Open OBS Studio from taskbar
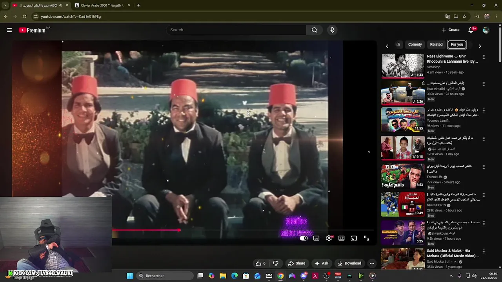 pyautogui.click(x=326, y=276)
